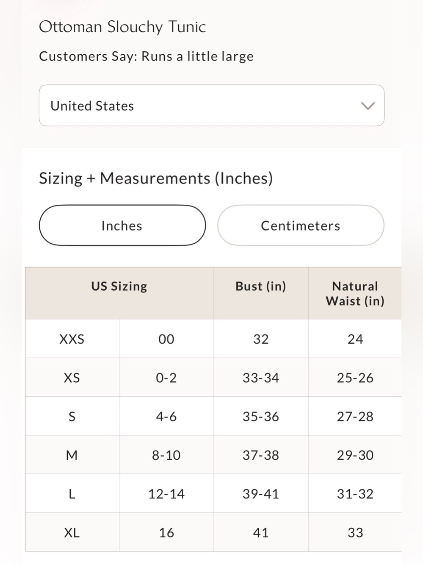Click bust measurement 39-41 cell

point(261,494)
